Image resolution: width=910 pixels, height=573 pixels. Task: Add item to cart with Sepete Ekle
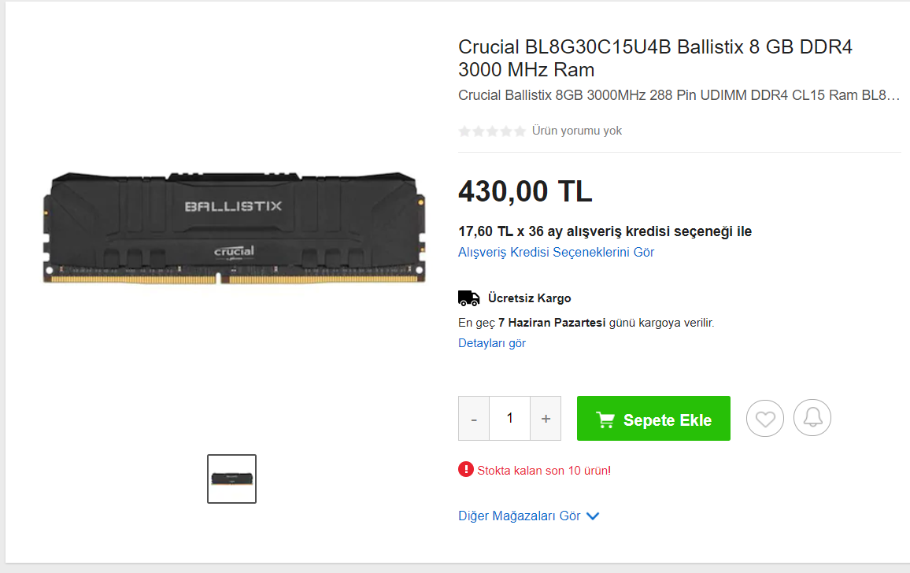tap(653, 419)
